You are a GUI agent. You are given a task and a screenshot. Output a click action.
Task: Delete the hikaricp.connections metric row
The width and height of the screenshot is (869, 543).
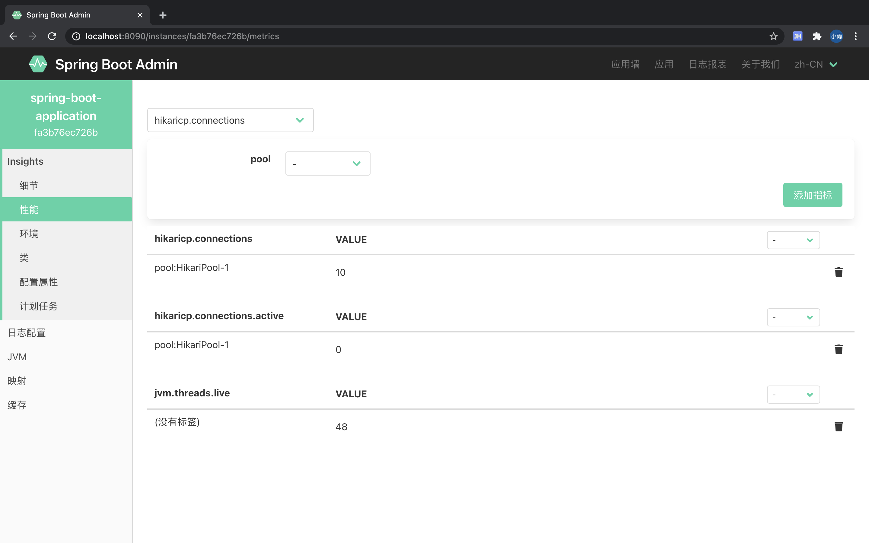(x=839, y=272)
